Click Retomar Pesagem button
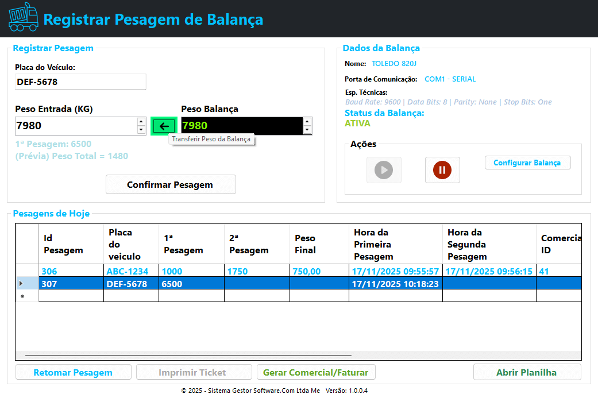The image size is (598, 398). click(x=73, y=372)
